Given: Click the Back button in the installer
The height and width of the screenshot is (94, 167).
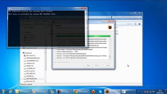Looking at the screenshot, I should (x=88, y=65).
